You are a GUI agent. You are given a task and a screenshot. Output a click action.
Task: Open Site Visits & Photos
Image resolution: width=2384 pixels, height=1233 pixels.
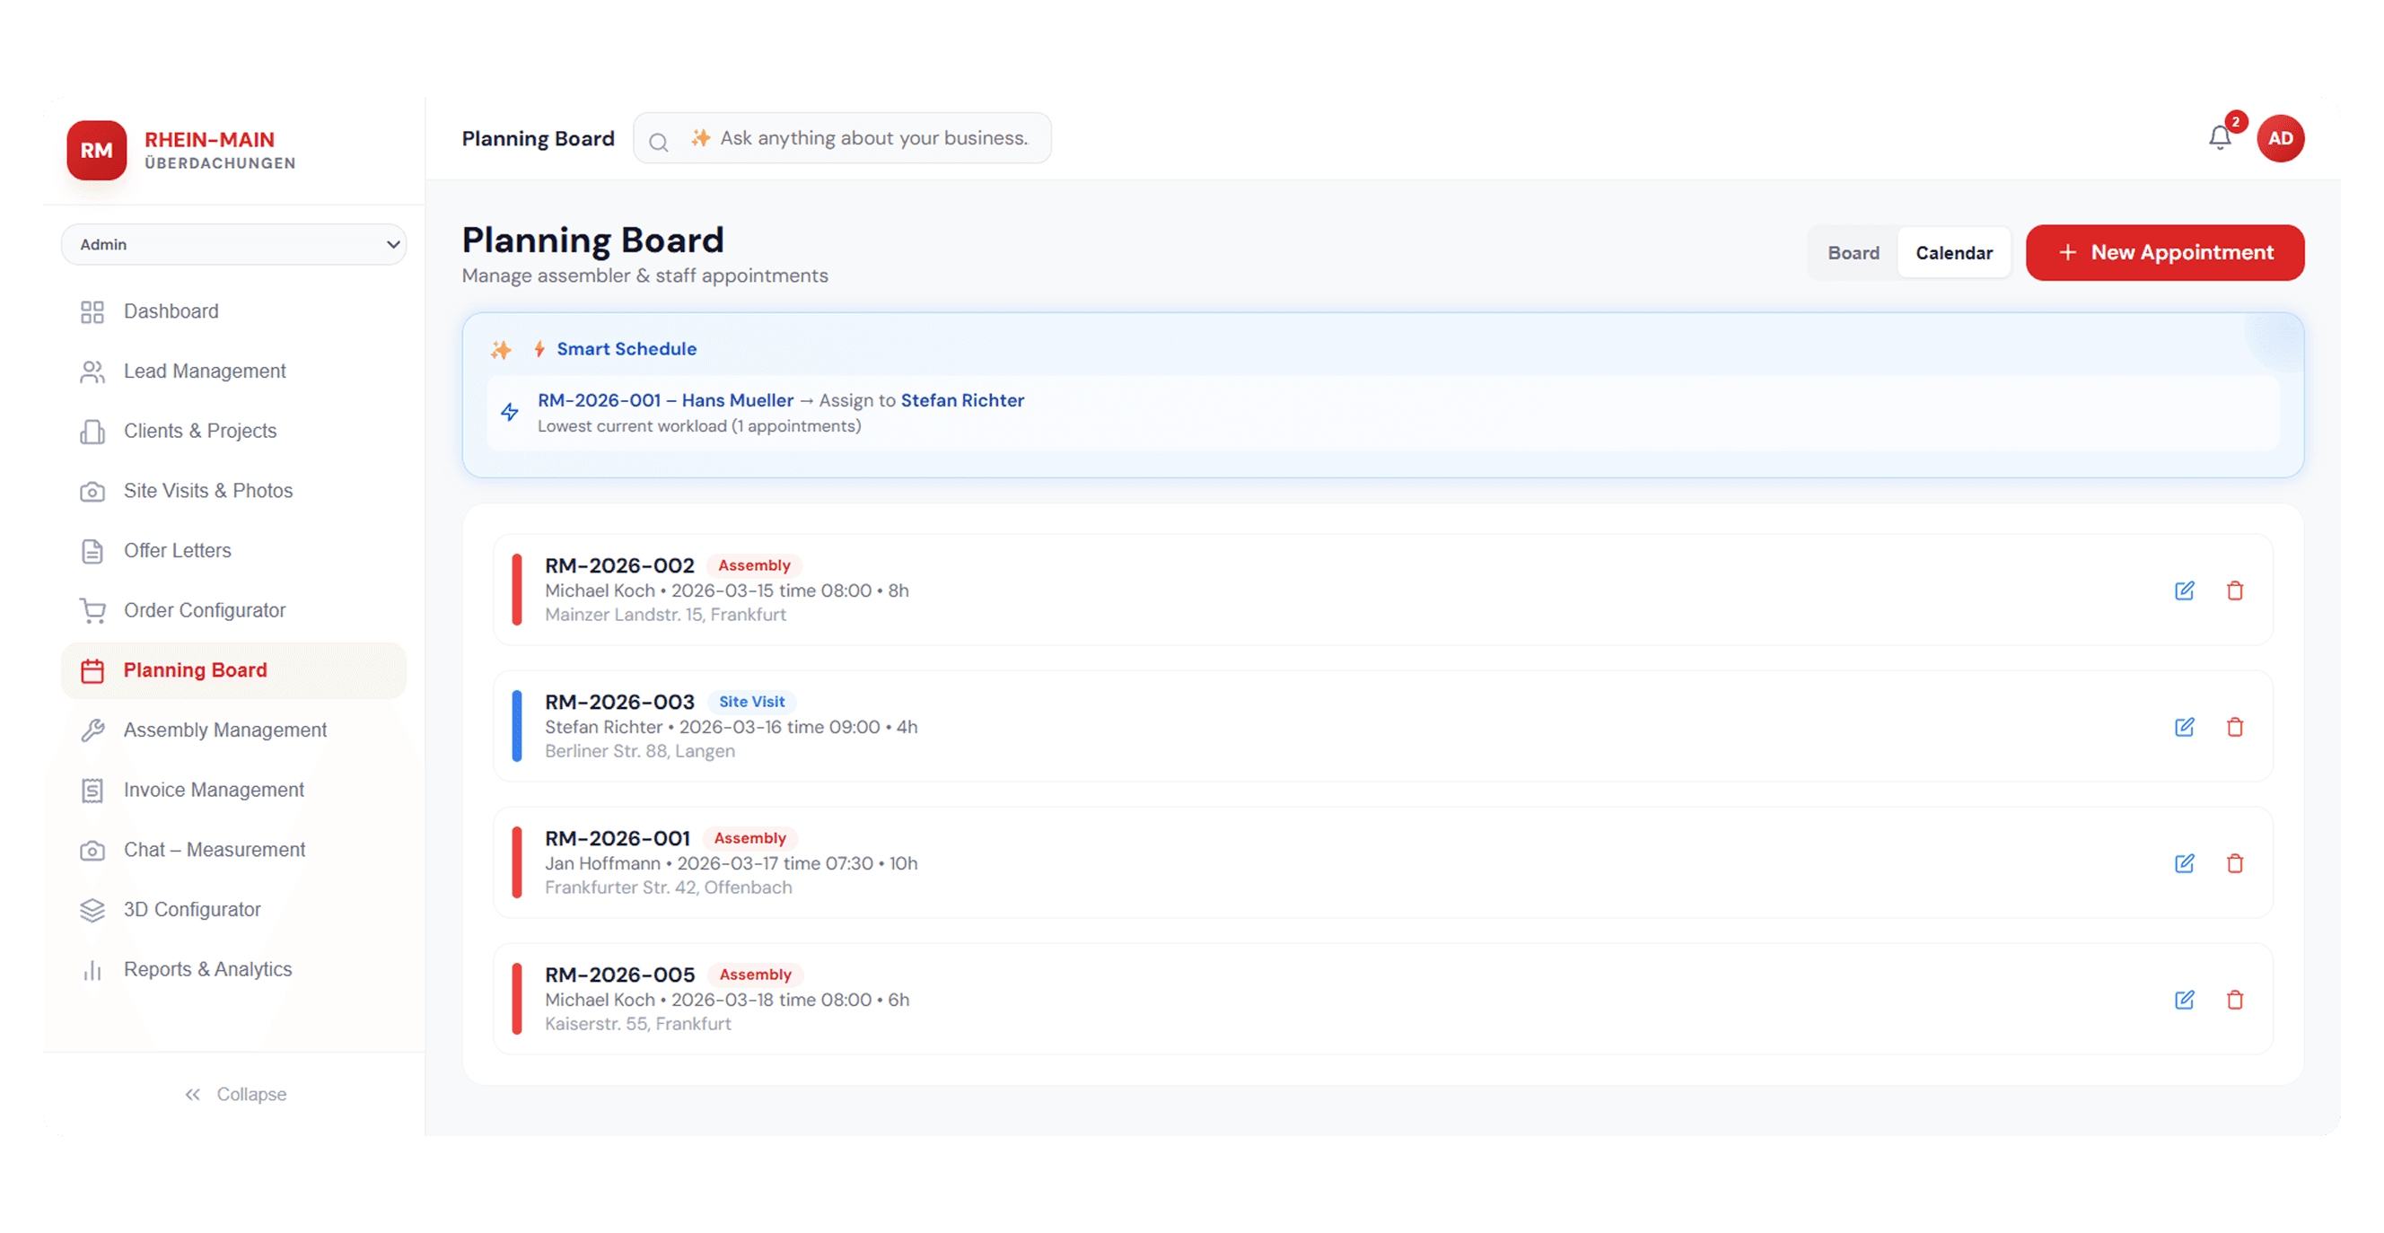[x=233, y=491]
